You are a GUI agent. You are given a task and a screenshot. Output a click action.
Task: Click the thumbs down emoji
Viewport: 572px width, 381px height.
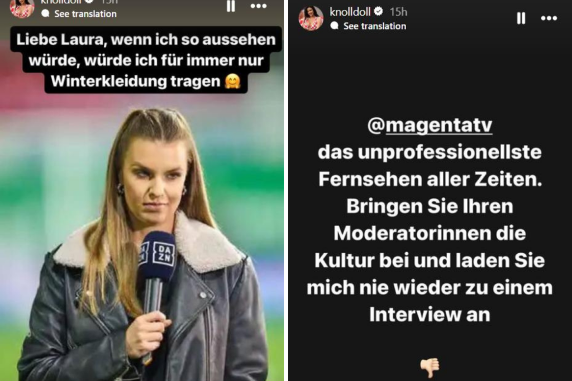(x=430, y=367)
